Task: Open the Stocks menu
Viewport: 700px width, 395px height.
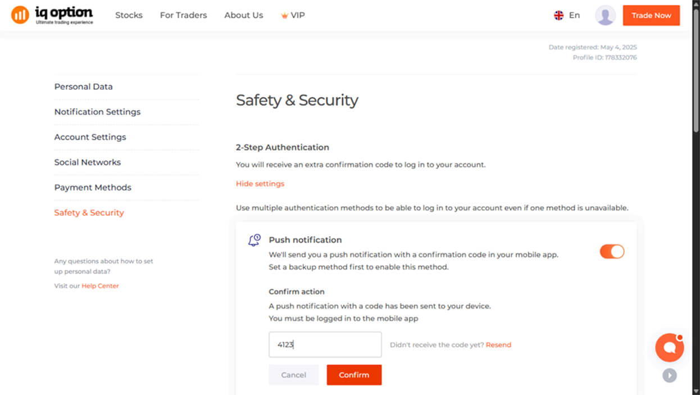Action: (x=129, y=16)
